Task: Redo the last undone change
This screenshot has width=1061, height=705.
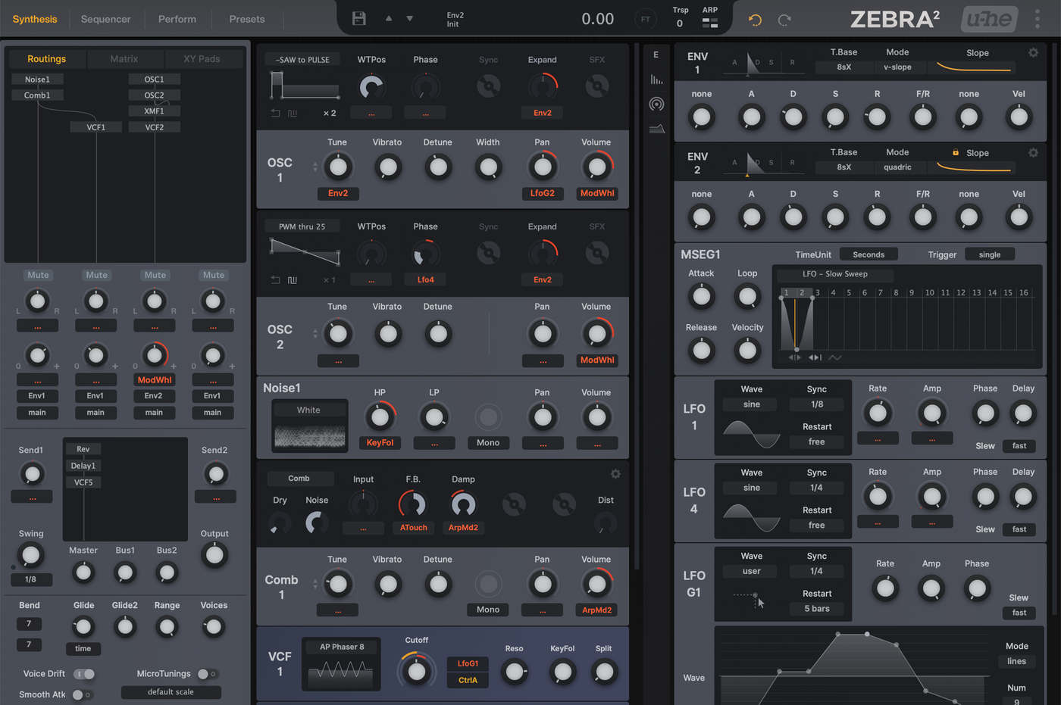Action: (784, 20)
